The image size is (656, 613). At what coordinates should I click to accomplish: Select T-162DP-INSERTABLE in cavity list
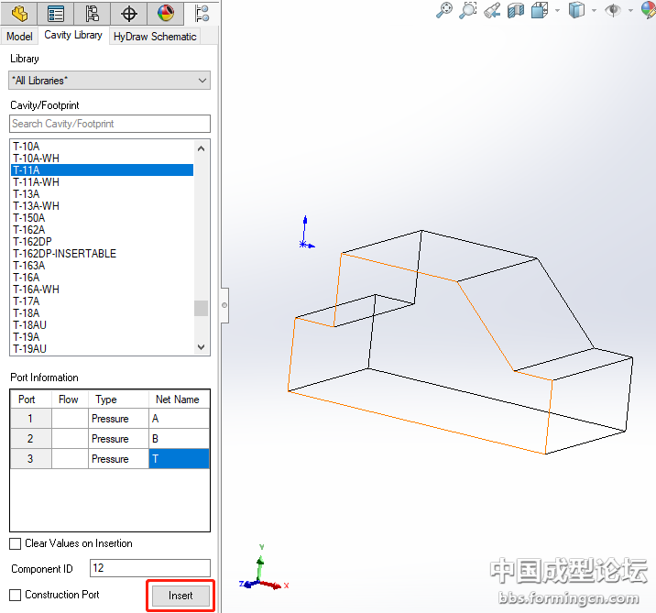[64, 254]
